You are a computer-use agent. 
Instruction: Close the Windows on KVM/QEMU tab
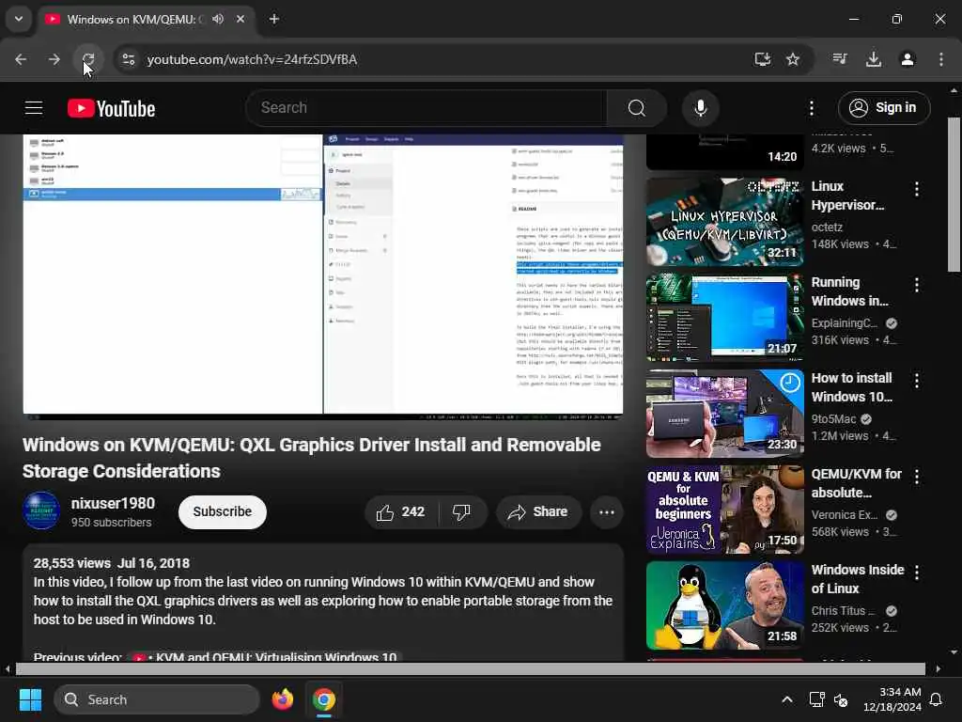(240, 19)
